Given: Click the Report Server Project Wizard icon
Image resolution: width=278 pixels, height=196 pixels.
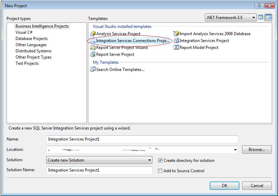Looking at the screenshot, I should [92, 48].
